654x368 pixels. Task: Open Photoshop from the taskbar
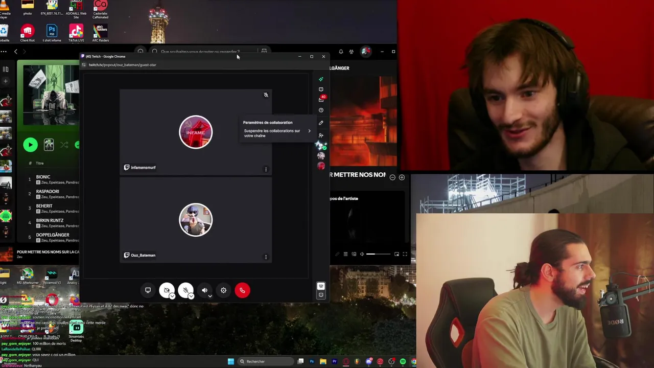(312, 362)
